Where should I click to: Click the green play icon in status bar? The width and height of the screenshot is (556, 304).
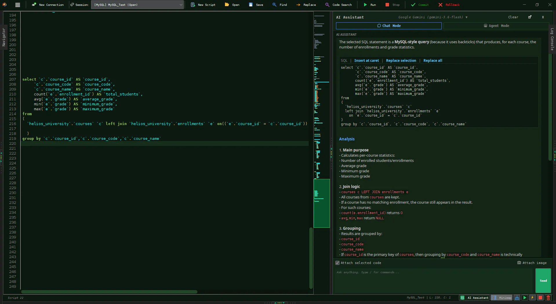pyautogui.click(x=525, y=298)
